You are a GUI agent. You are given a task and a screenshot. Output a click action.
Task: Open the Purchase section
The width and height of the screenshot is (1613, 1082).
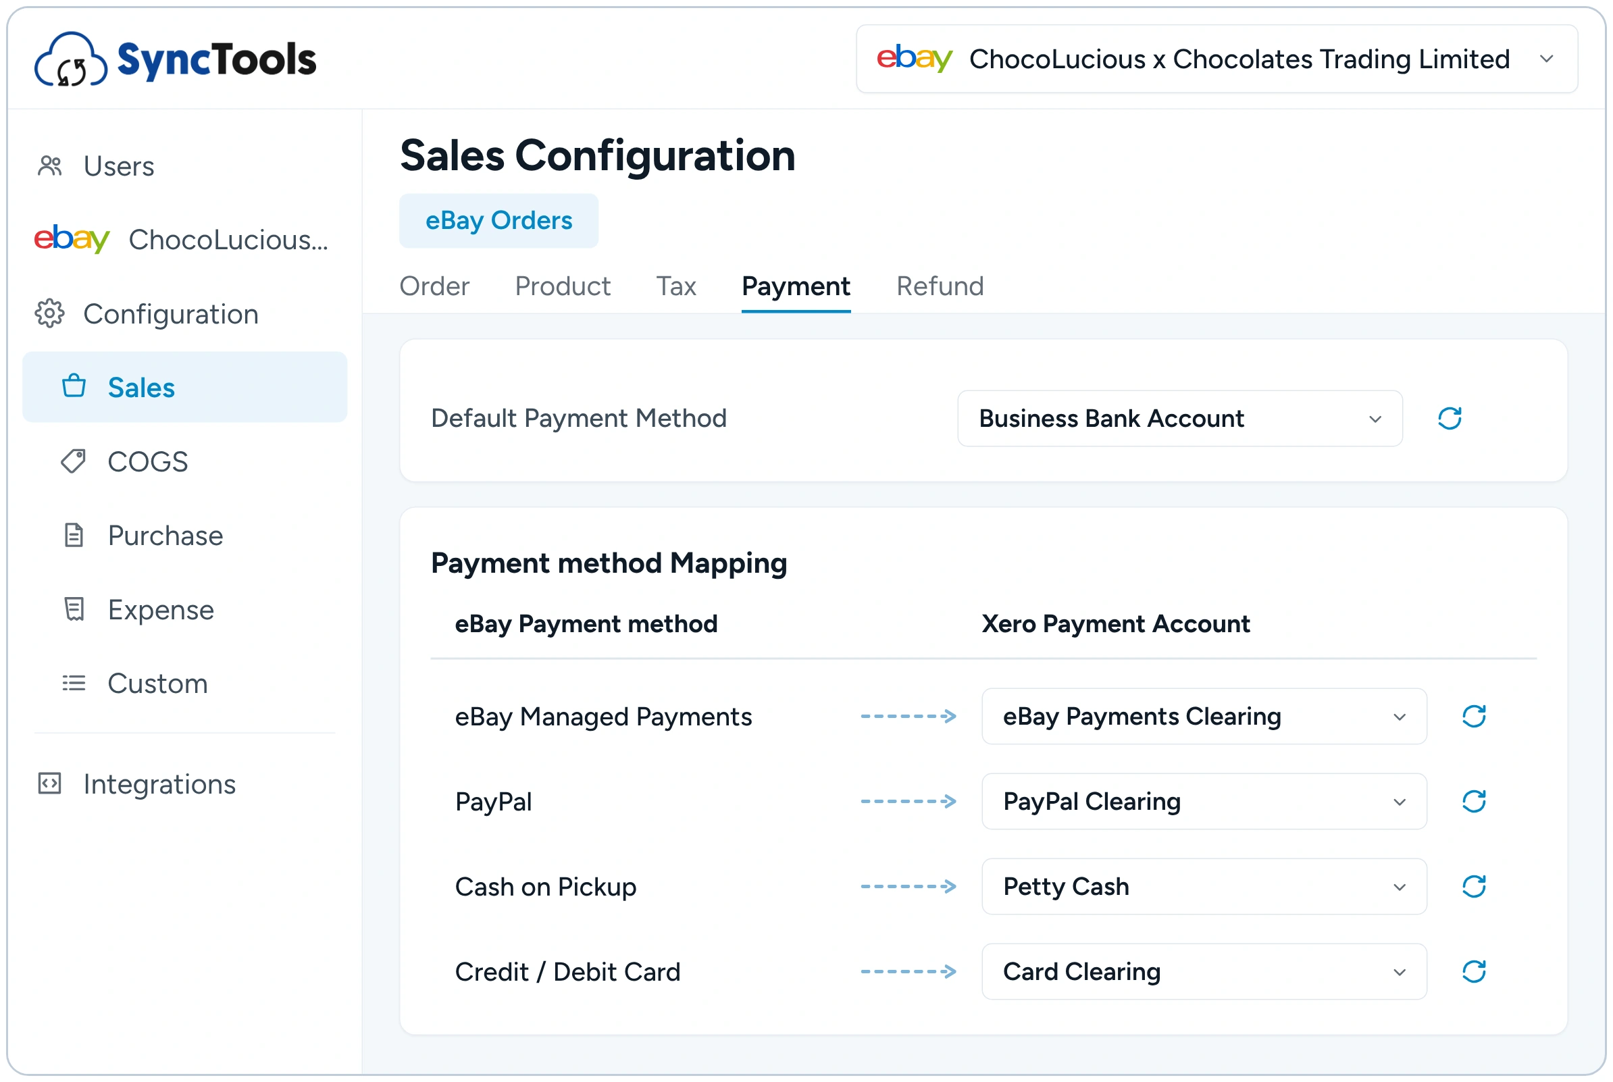point(165,536)
